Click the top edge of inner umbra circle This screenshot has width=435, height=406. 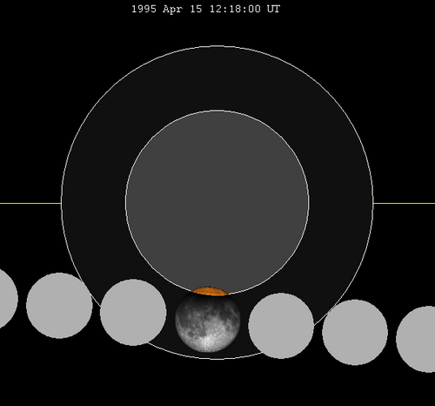click(217, 111)
